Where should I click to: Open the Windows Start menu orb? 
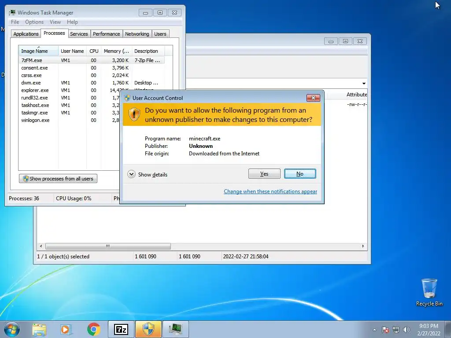coord(11,329)
